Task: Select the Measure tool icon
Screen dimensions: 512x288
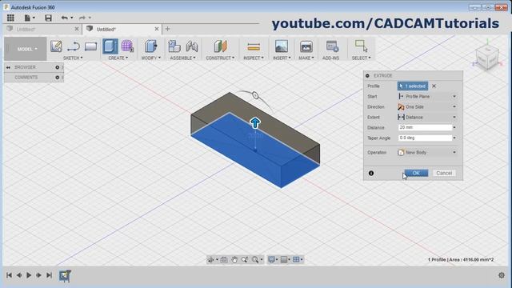Action: pyautogui.click(x=254, y=46)
